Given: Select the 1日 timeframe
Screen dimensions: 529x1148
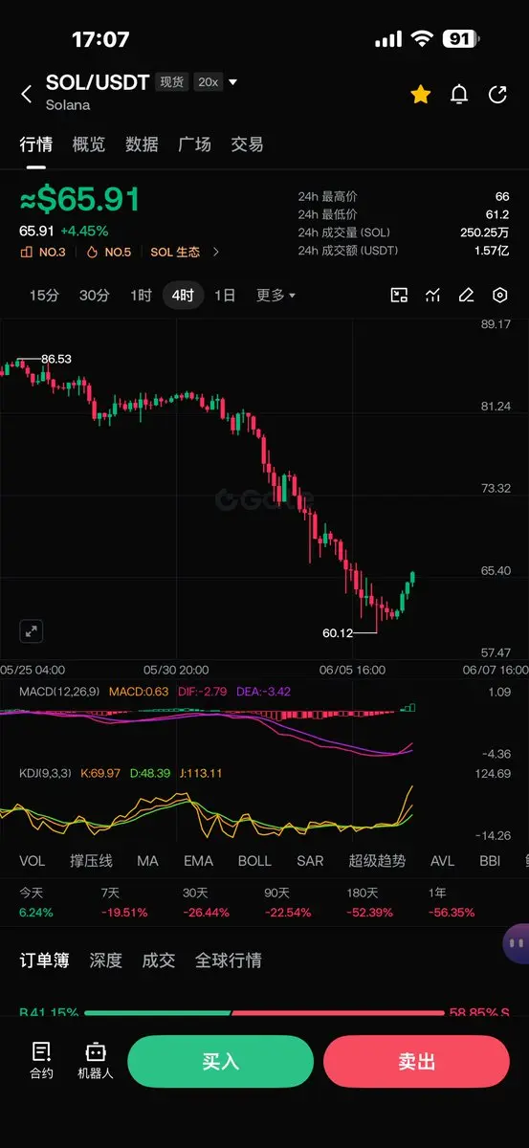Looking at the screenshot, I should pos(225,296).
